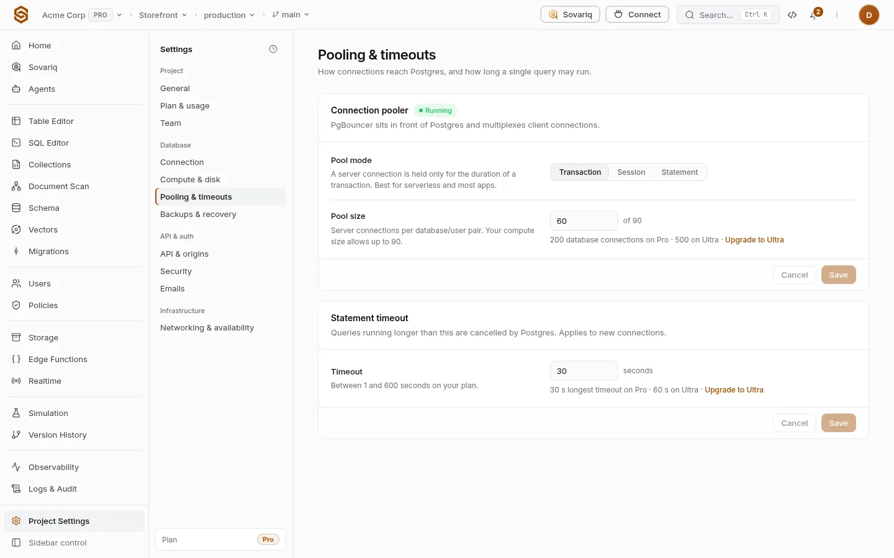Open Storage section
Image resolution: width=894 pixels, height=558 pixels.
coord(74,337)
